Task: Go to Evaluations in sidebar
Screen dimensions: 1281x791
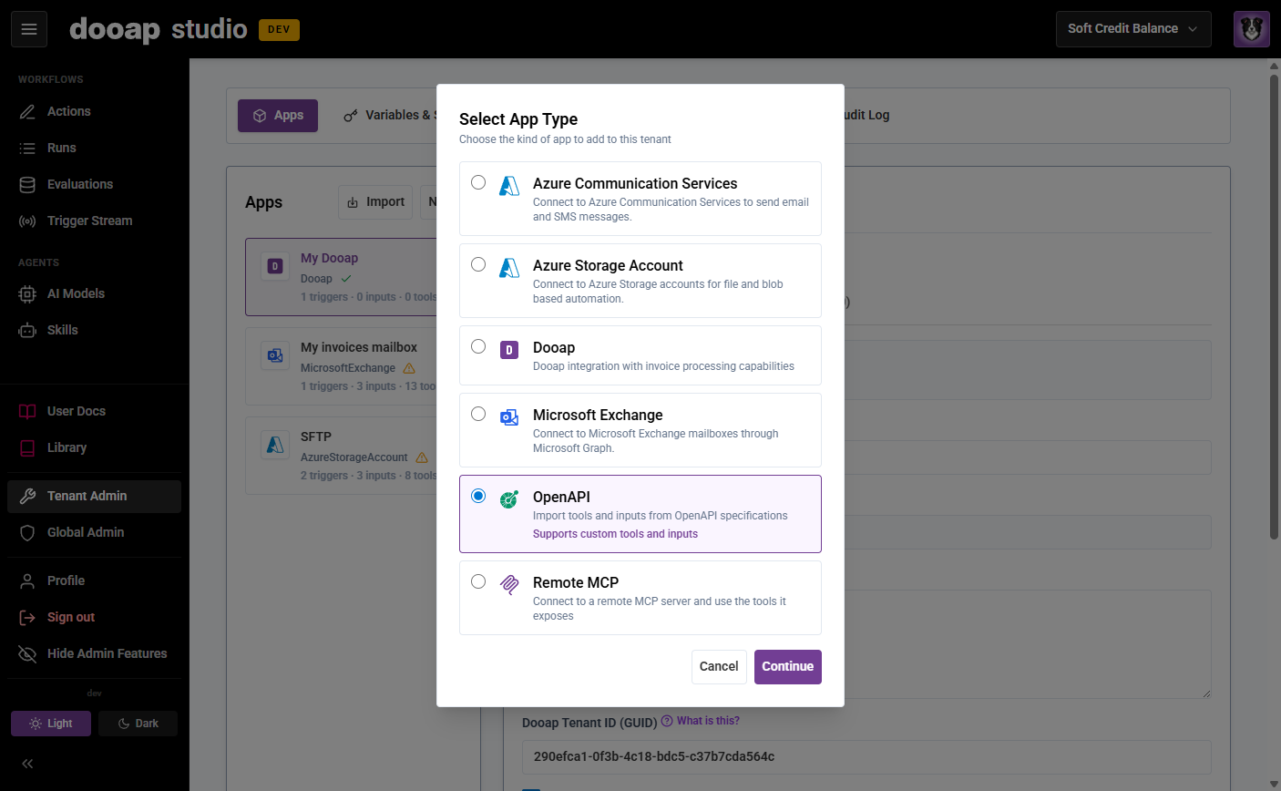Action: [x=95, y=184]
